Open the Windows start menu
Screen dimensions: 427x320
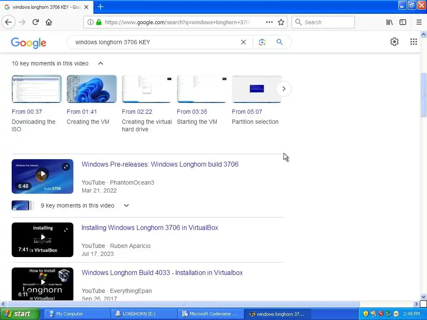coord(20,314)
